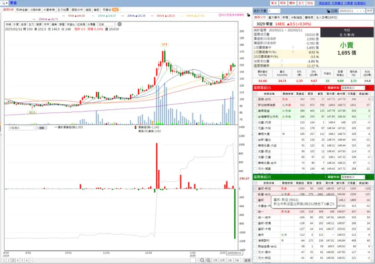Set chart range to 1月
Screen dimensions: 375x264
click(x=215, y=260)
